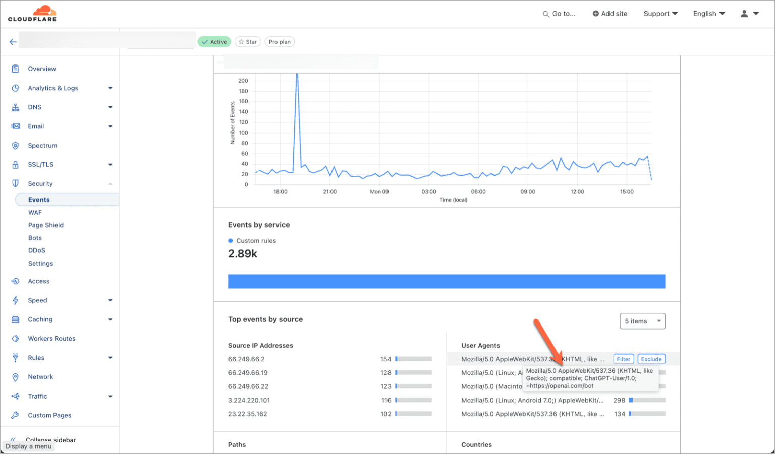Expand the DNS section

point(110,107)
